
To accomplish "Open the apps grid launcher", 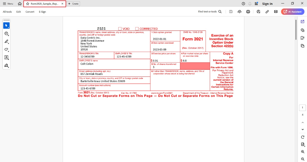I will [256, 4].
